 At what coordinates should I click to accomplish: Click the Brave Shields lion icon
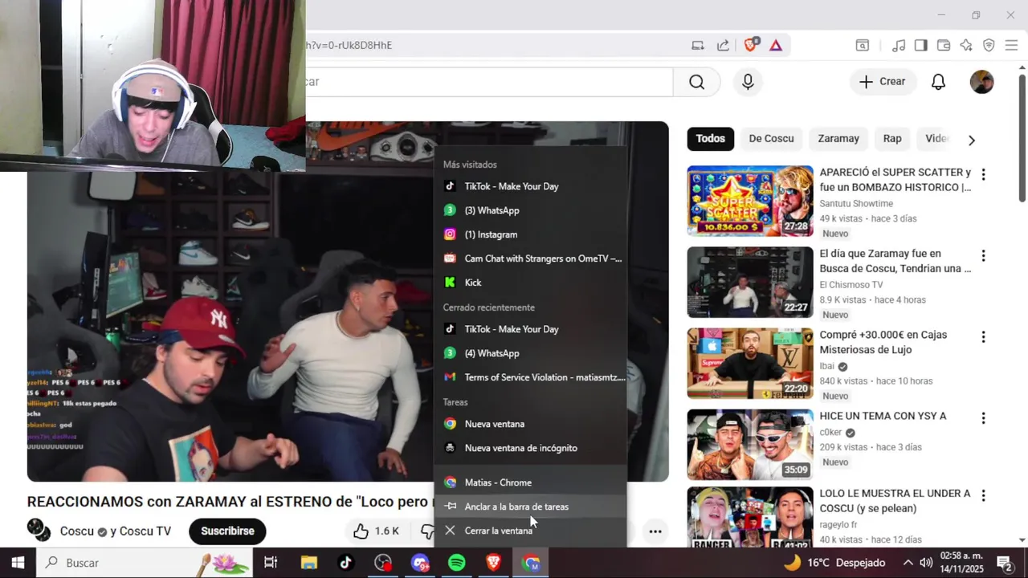click(x=751, y=45)
